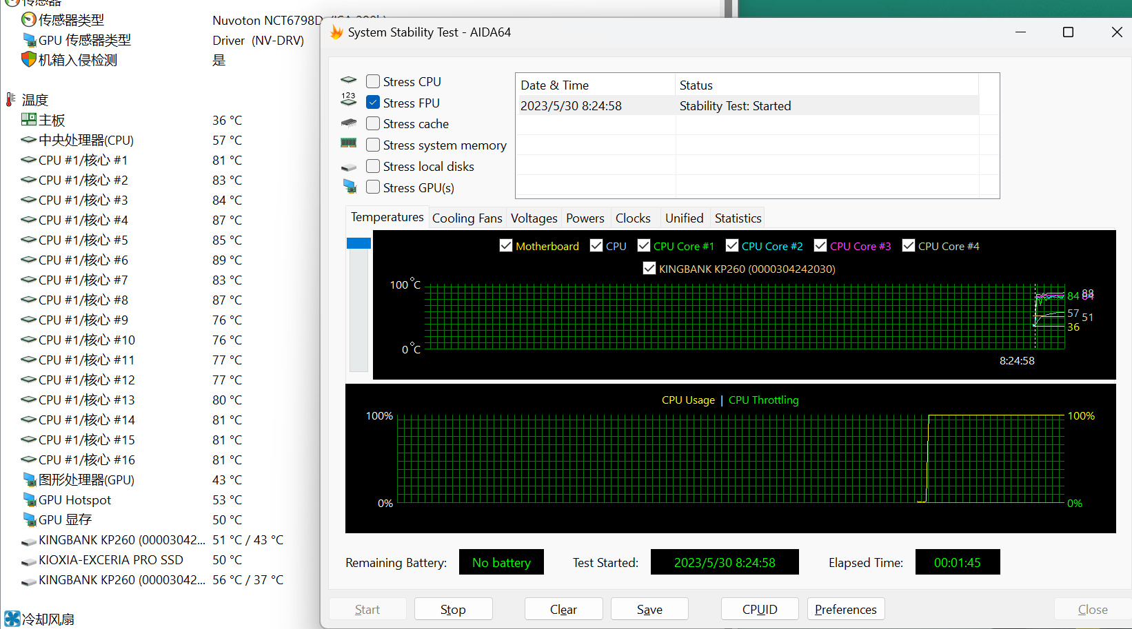Stop the stability test

[453, 609]
